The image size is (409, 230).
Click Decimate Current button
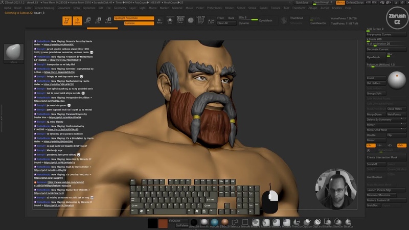click(387, 49)
